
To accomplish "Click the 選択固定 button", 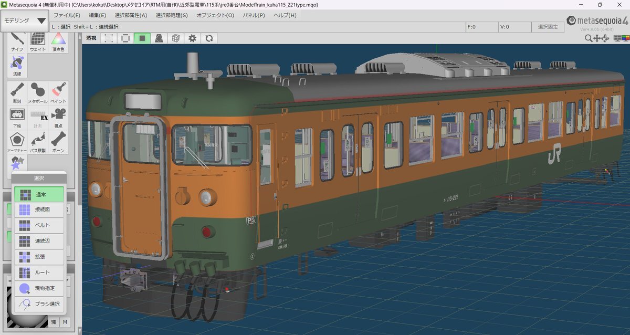I will (x=548, y=27).
